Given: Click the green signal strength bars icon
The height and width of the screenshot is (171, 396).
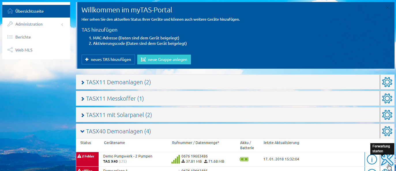Looking at the screenshot, I should point(175,159).
